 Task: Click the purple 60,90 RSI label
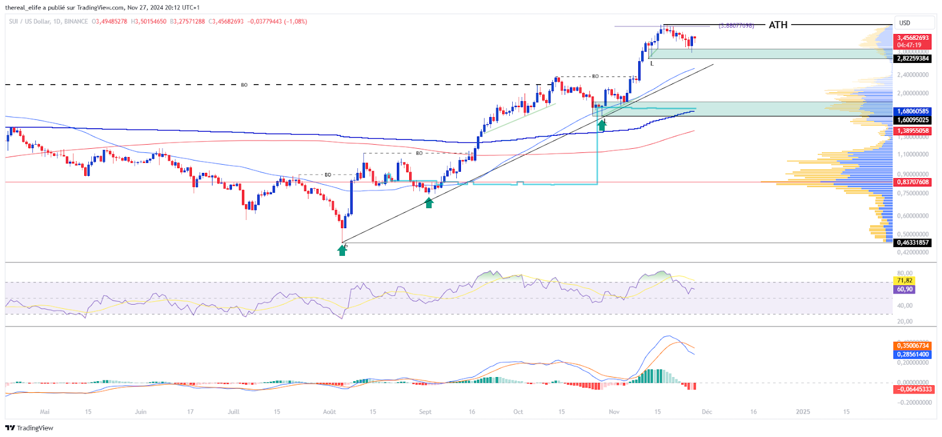[904, 289]
